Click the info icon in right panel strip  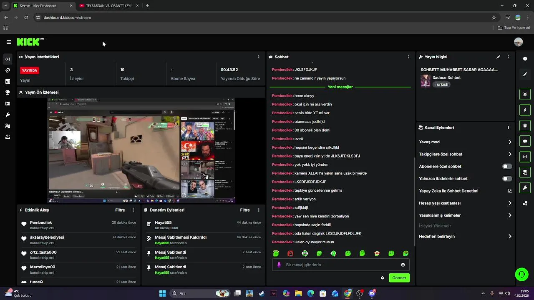(525, 59)
